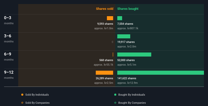The image size is (208, 106).
Task: Click the striped Sold By Companies legend icon
Action: 22,103
